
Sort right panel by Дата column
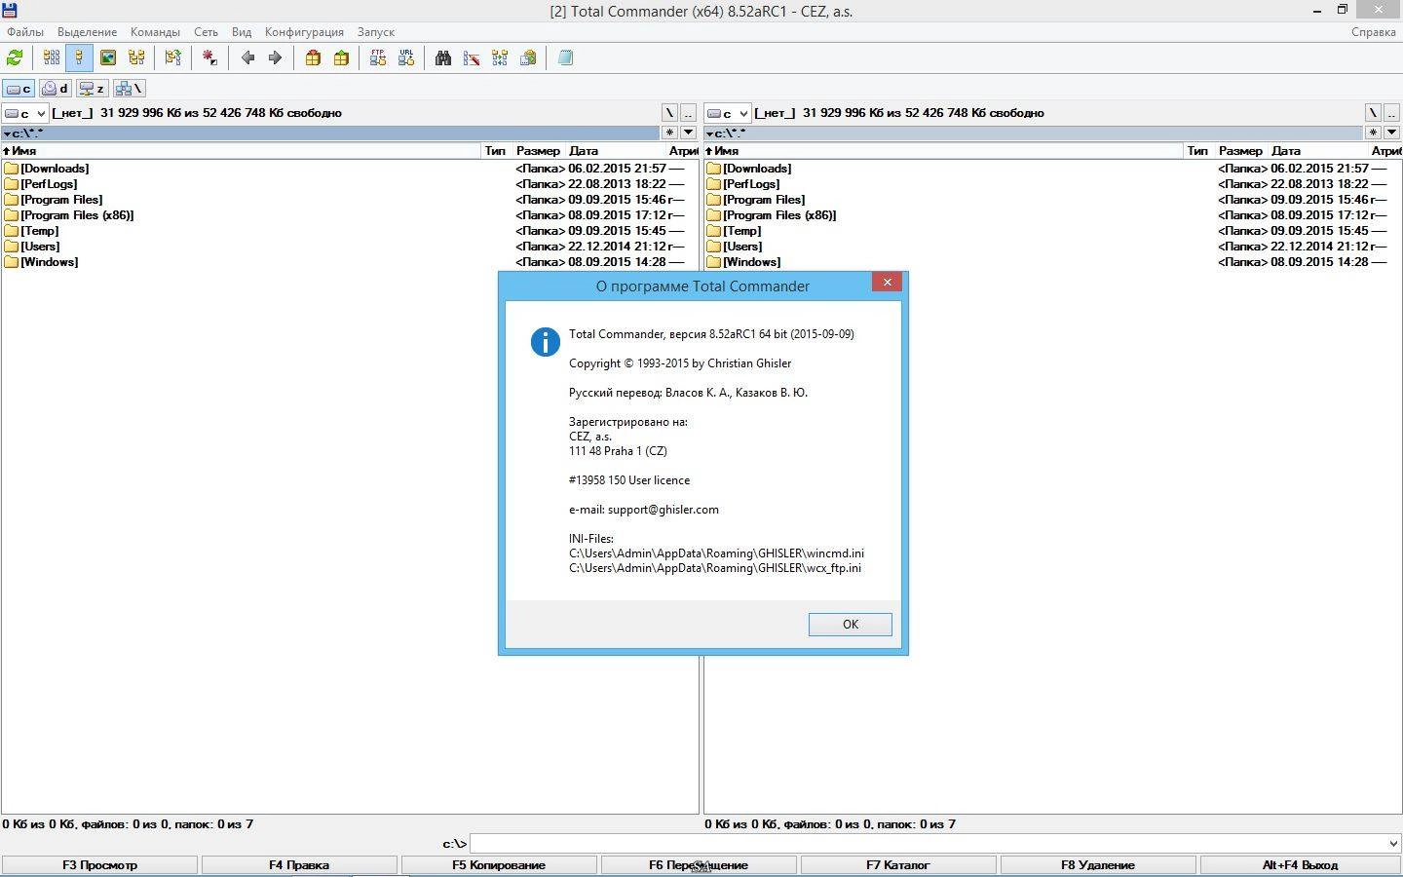[1317, 151]
